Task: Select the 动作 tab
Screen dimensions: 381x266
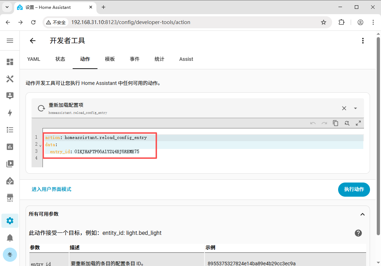Action: (x=85, y=59)
